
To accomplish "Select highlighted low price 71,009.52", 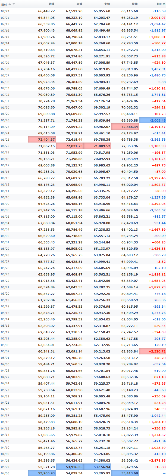I will (97, 146).
